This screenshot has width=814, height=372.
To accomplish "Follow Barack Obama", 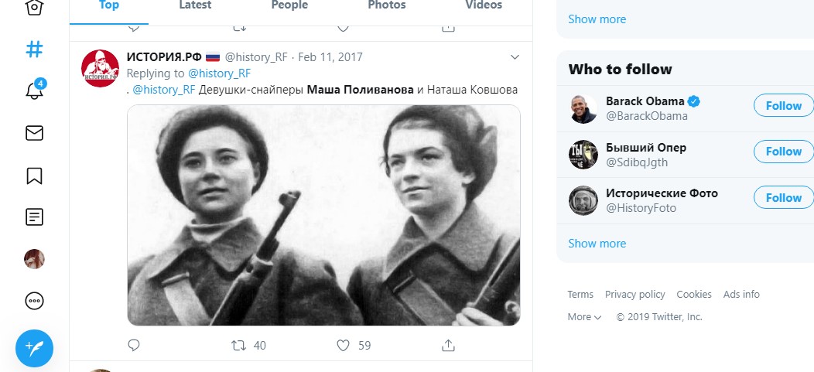I will coord(783,106).
